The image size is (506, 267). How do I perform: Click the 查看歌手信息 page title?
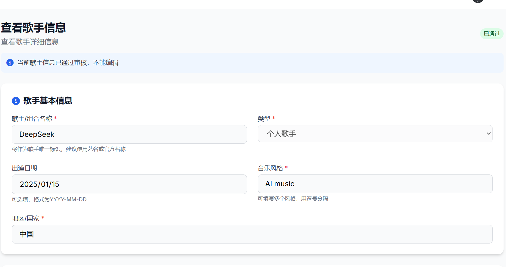point(33,28)
